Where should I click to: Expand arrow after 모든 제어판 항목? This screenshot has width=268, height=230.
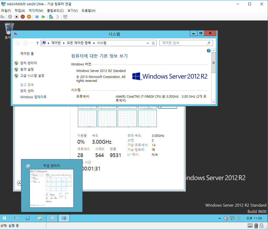(x=94, y=43)
